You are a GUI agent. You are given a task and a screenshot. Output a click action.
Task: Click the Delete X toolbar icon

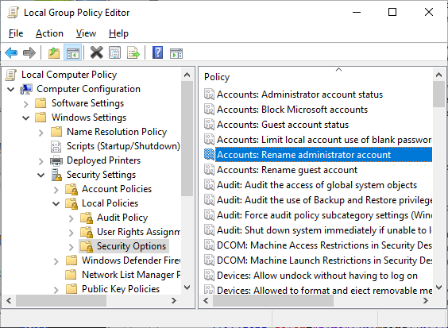coord(97,53)
